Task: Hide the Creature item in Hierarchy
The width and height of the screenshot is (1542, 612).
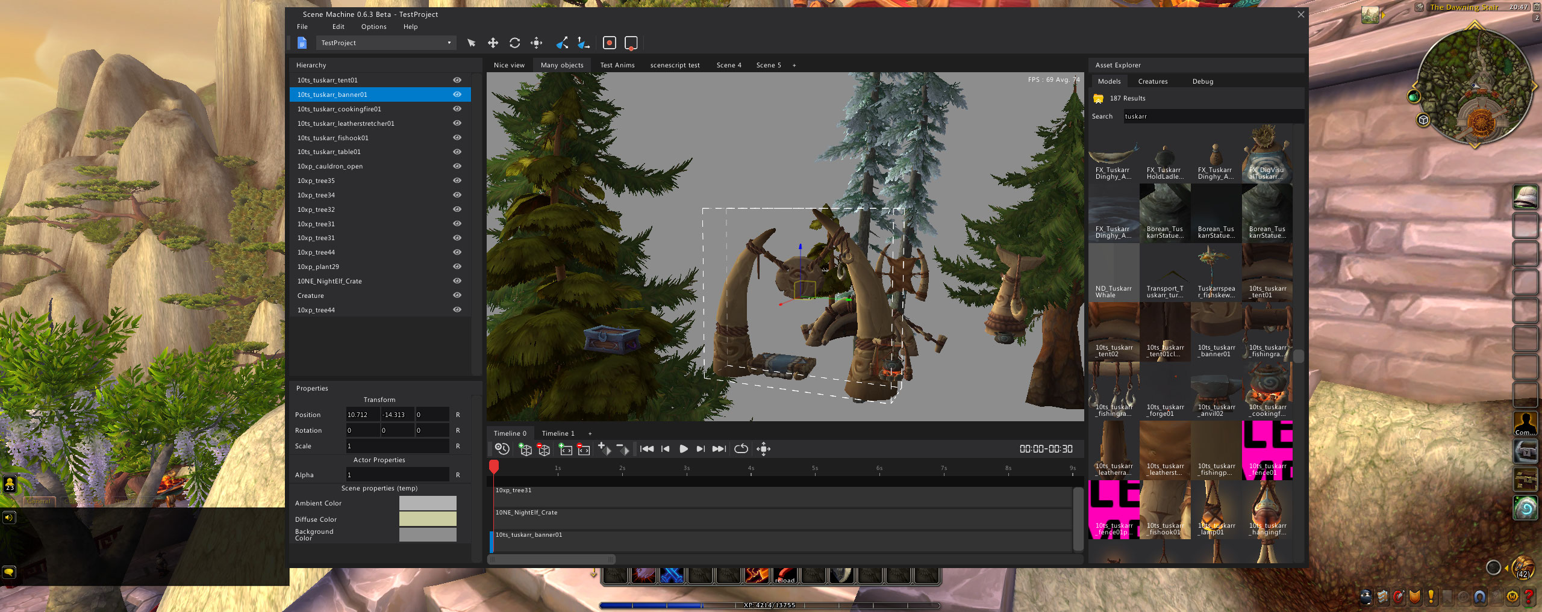Action: pos(457,295)
